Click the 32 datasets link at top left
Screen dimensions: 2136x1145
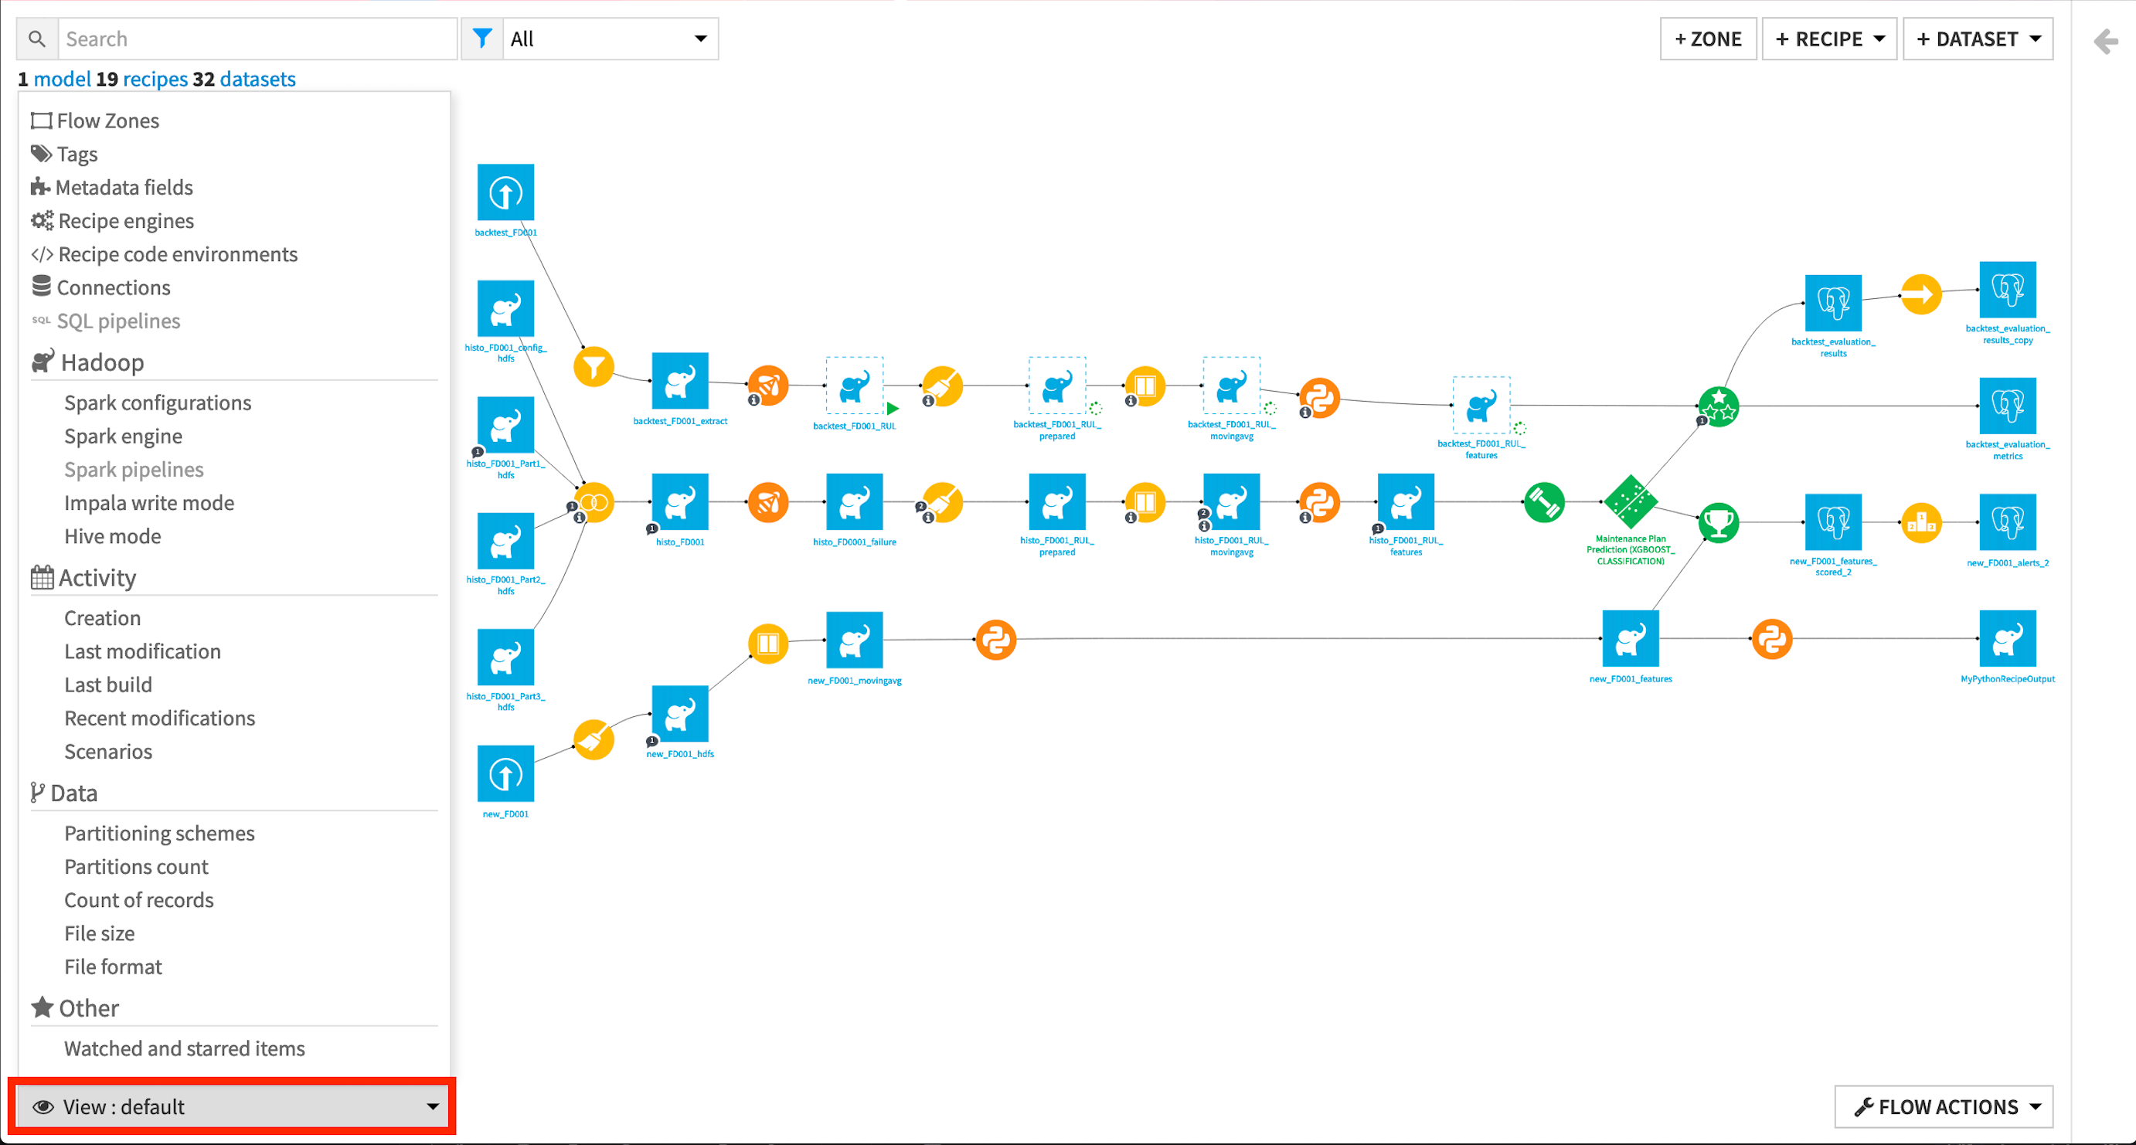pyautogui.click(x=260, y=79)
